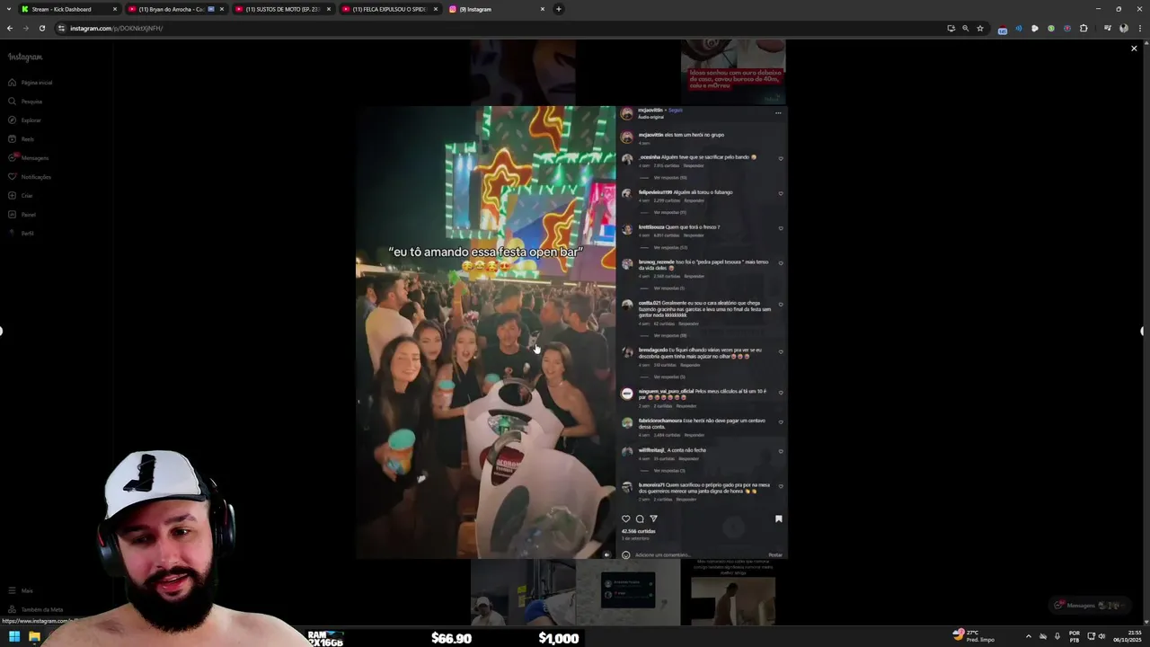Expand replies under felipevieira1199's comment

tap(670, 212)
